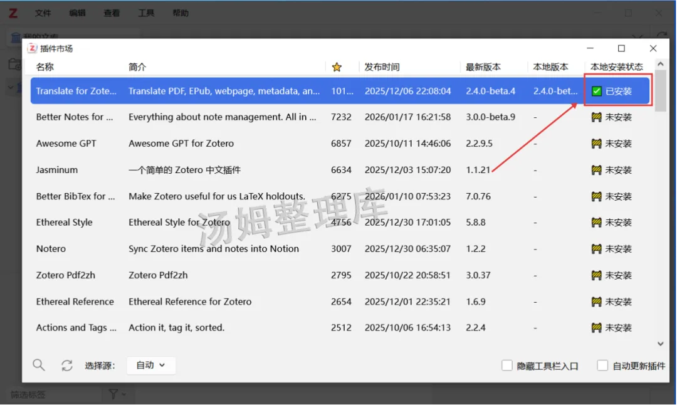Click 未安装 icon in Ethereal Reference row
Screen dimensions: 677x405
click(596, 302)
